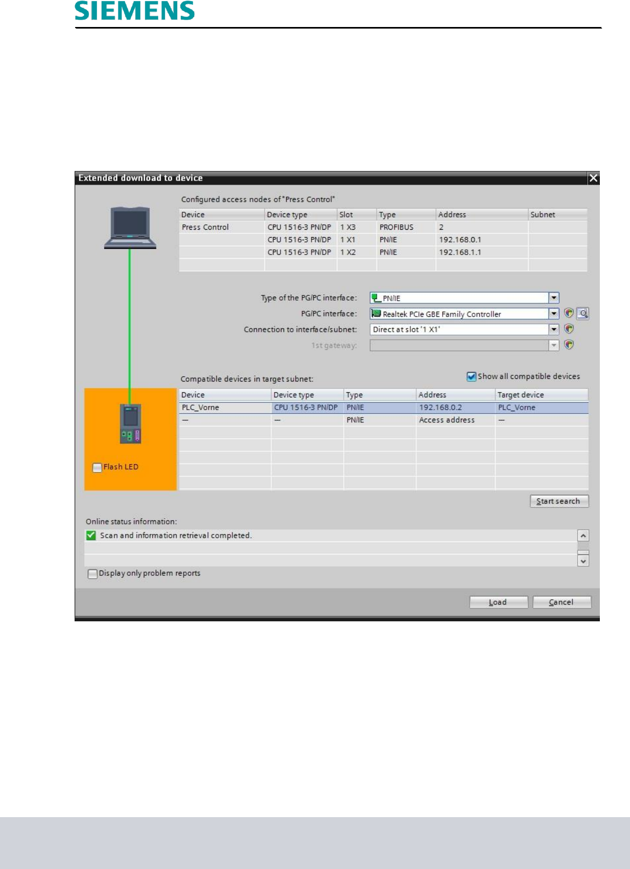Uncheck Show all compatible devices
Image resolution: width=630 pixels, height=869 pixels.
tap(471, 376)
